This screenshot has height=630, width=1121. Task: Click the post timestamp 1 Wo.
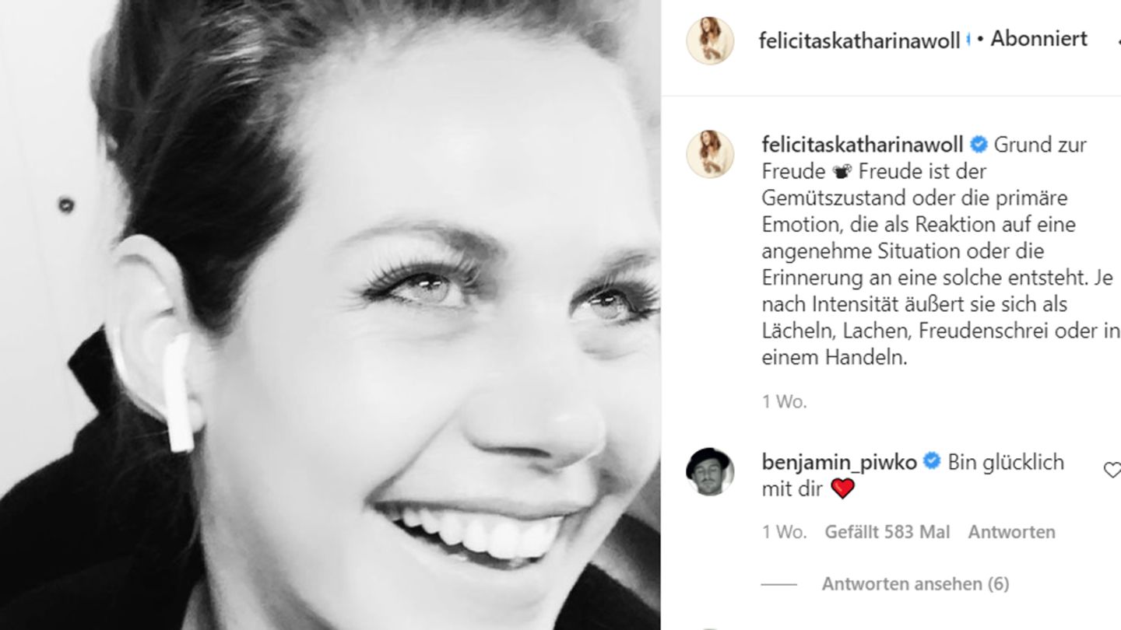[x=784, y=402]
